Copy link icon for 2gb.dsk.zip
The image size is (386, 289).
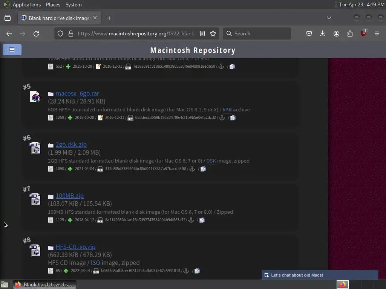[203, 169]
